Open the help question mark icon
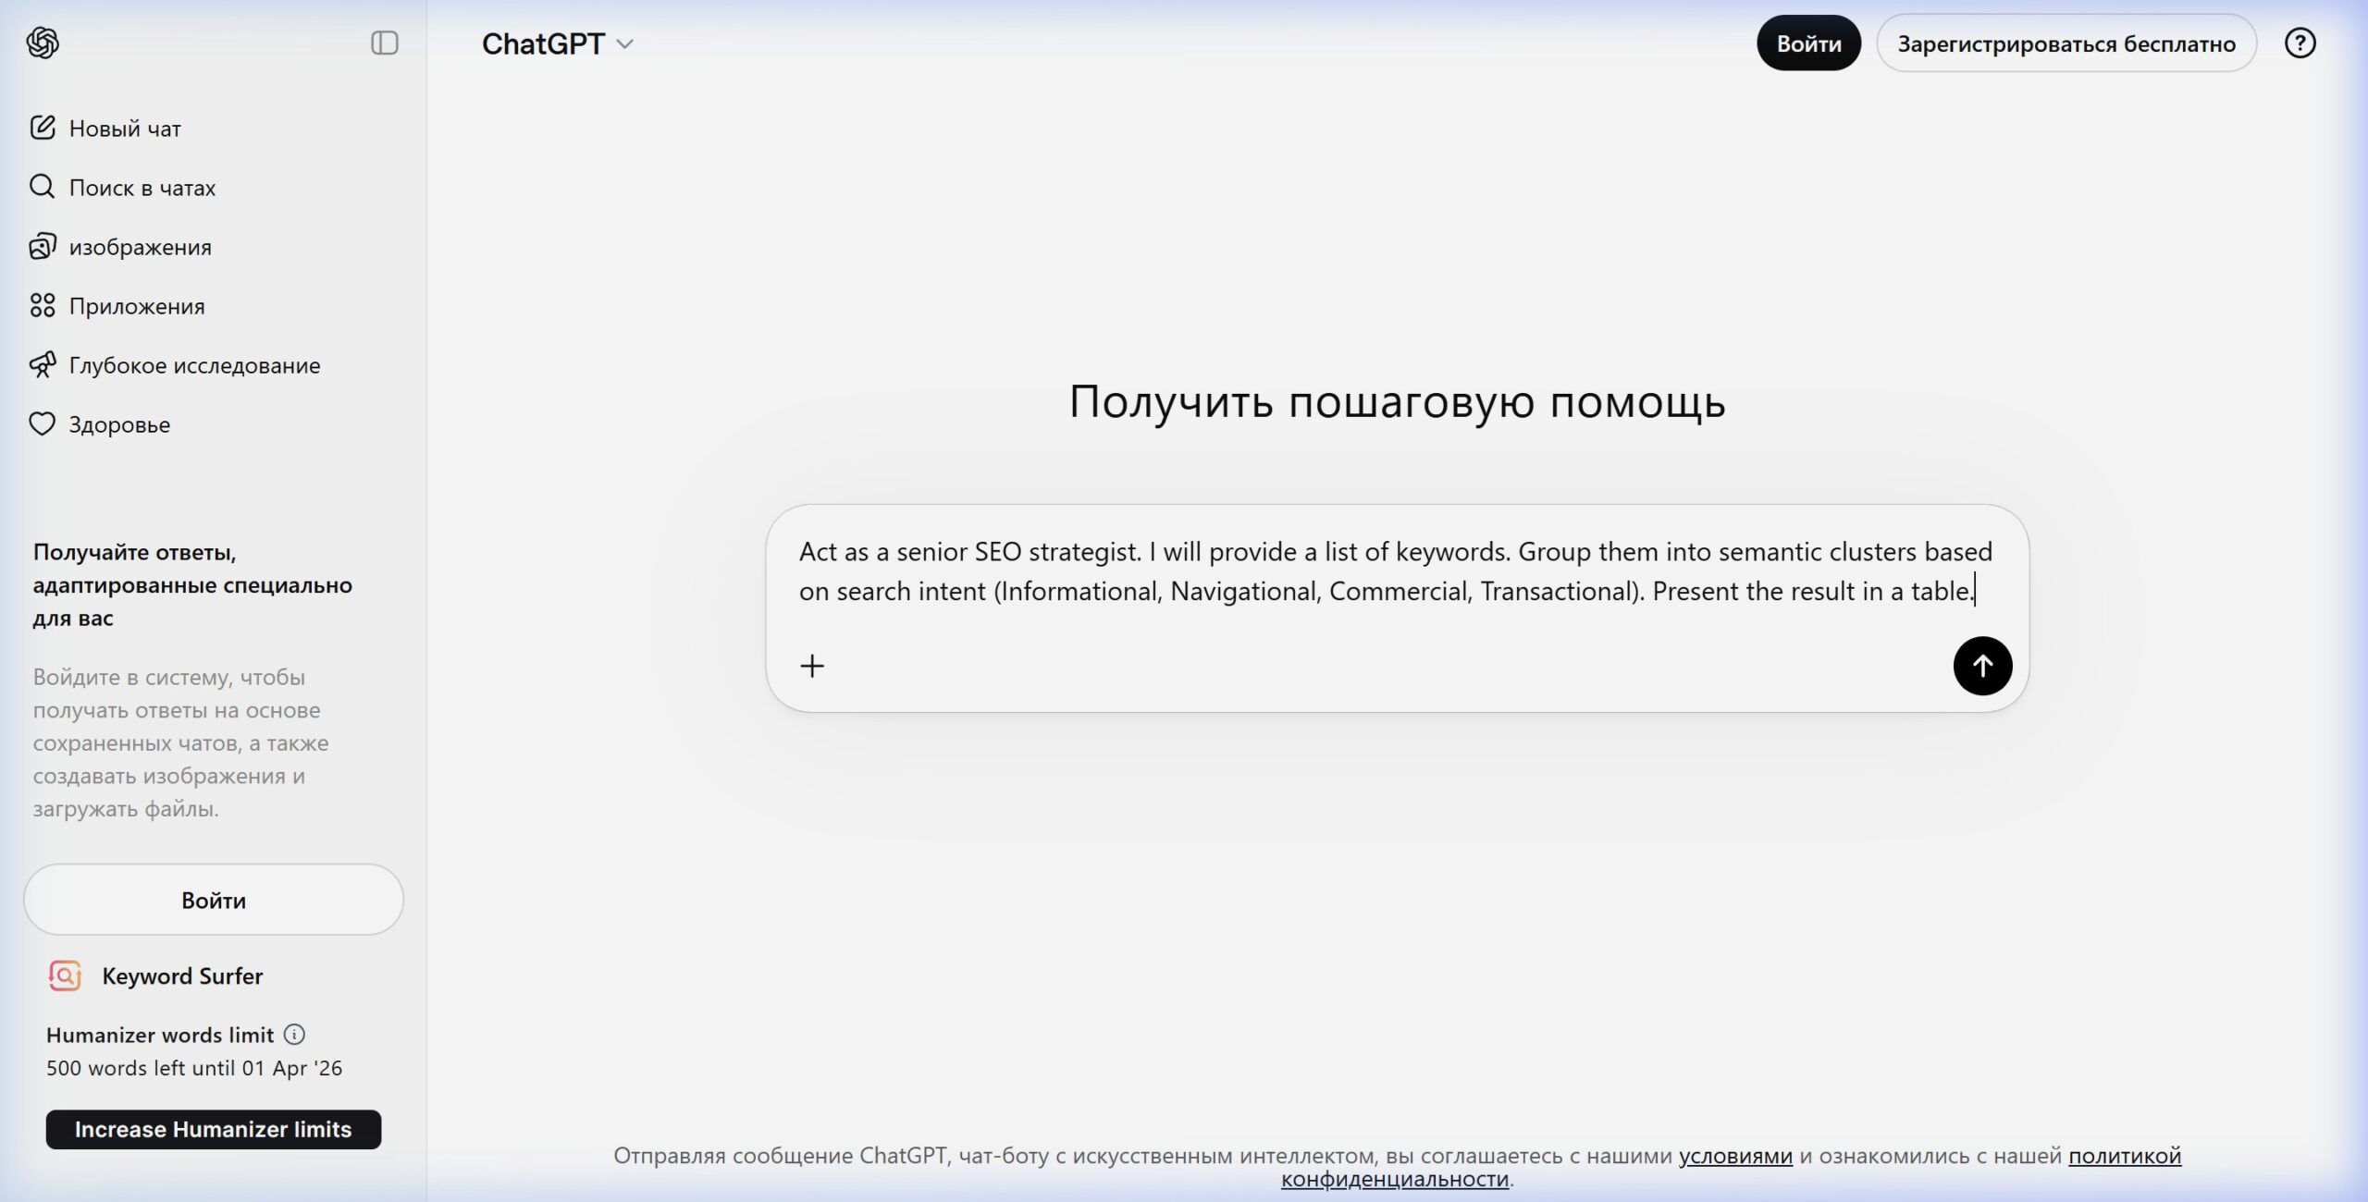The width and height of the screenshot is (2368, 1202). point(2300,43)
